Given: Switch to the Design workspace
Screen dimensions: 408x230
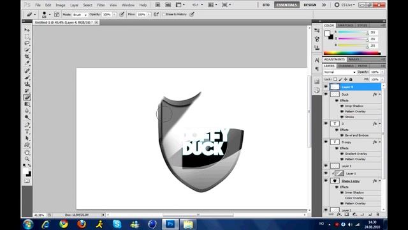Looking at the screenshot, I should pos(310,5).
